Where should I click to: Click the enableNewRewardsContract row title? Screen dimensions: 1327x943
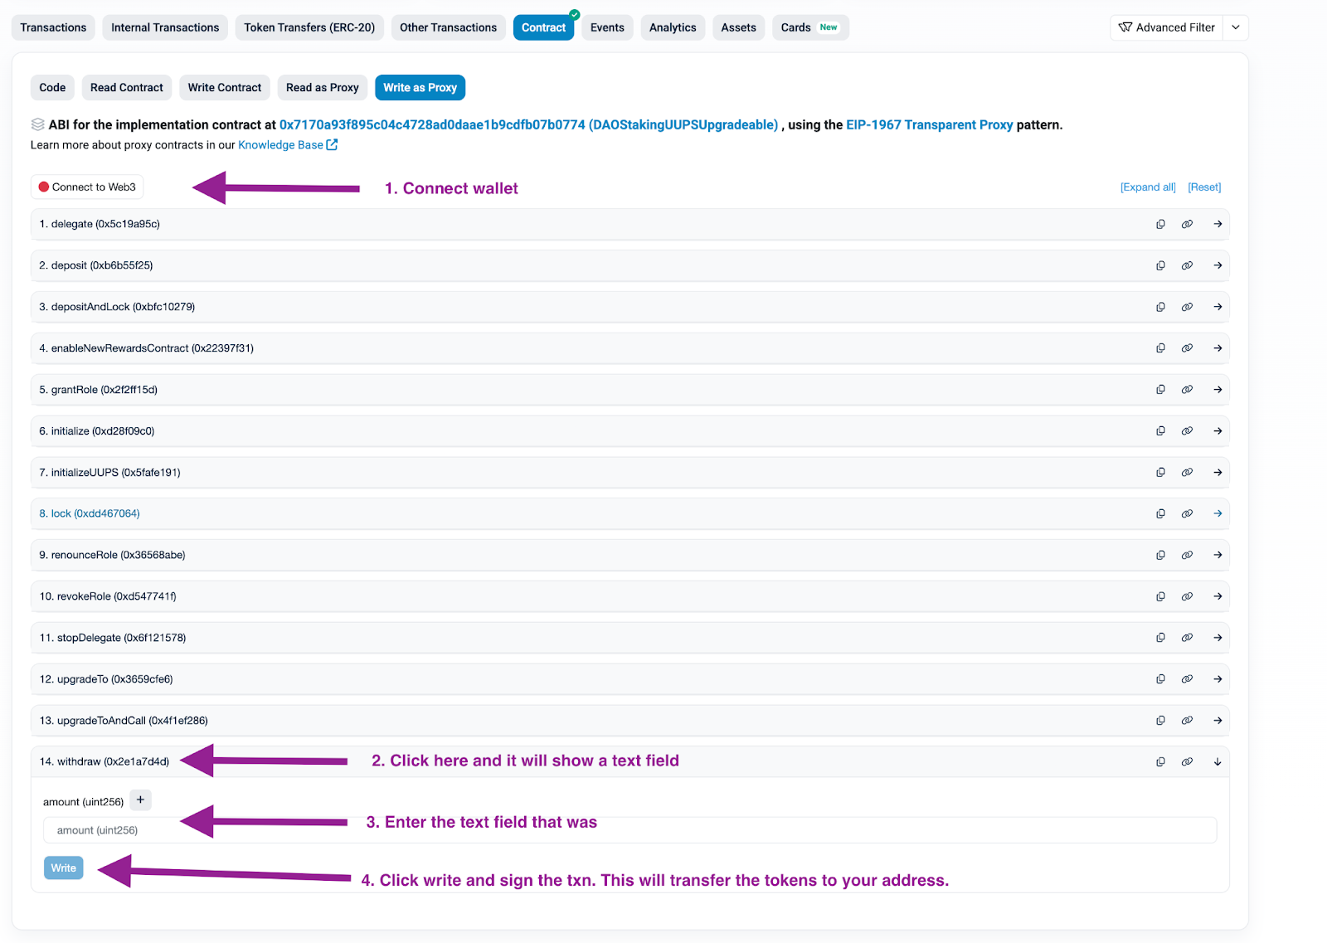click(146, 348)
